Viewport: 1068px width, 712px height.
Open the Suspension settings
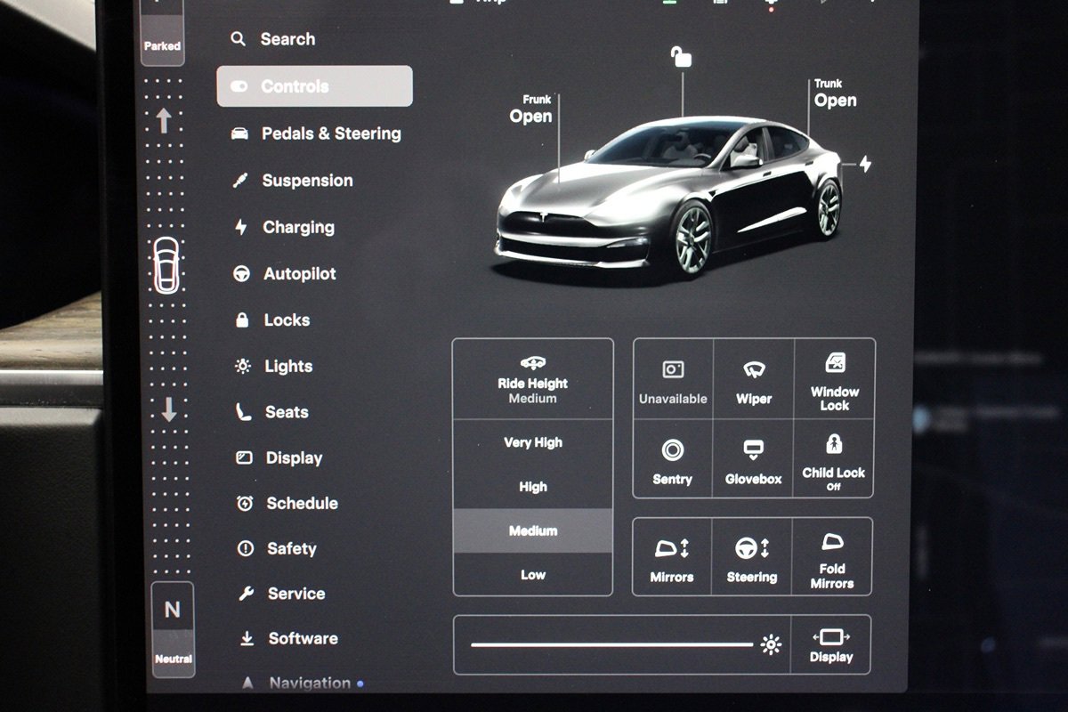click(x=292, y=181)
